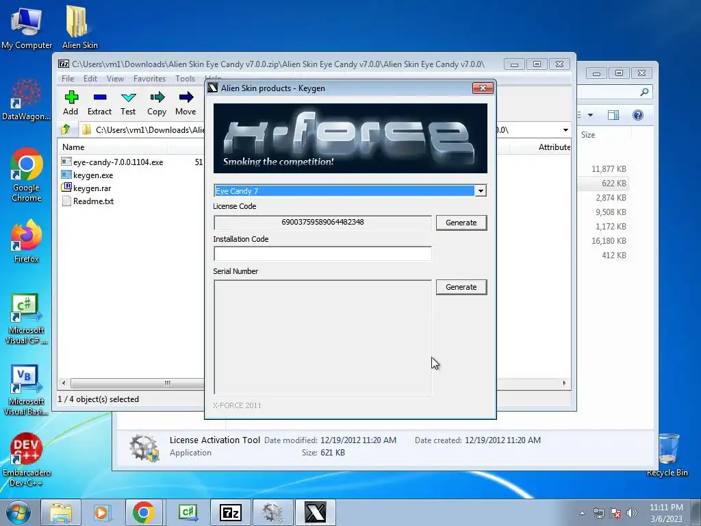This screenshot has height=526, width=701.
Task: Click the network icon in system tray
Action: click(x=598, y=513)
